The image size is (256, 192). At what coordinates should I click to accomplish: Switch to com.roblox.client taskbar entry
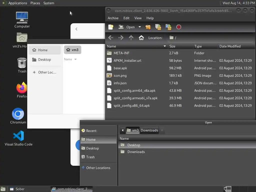point(72,189)
